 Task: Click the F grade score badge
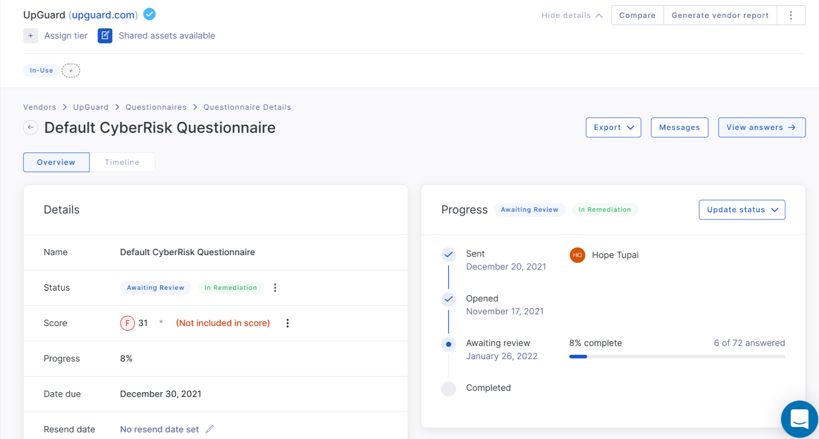127,323
